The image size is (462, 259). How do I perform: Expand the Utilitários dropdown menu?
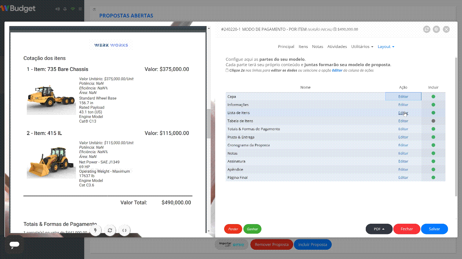[362, 47]
